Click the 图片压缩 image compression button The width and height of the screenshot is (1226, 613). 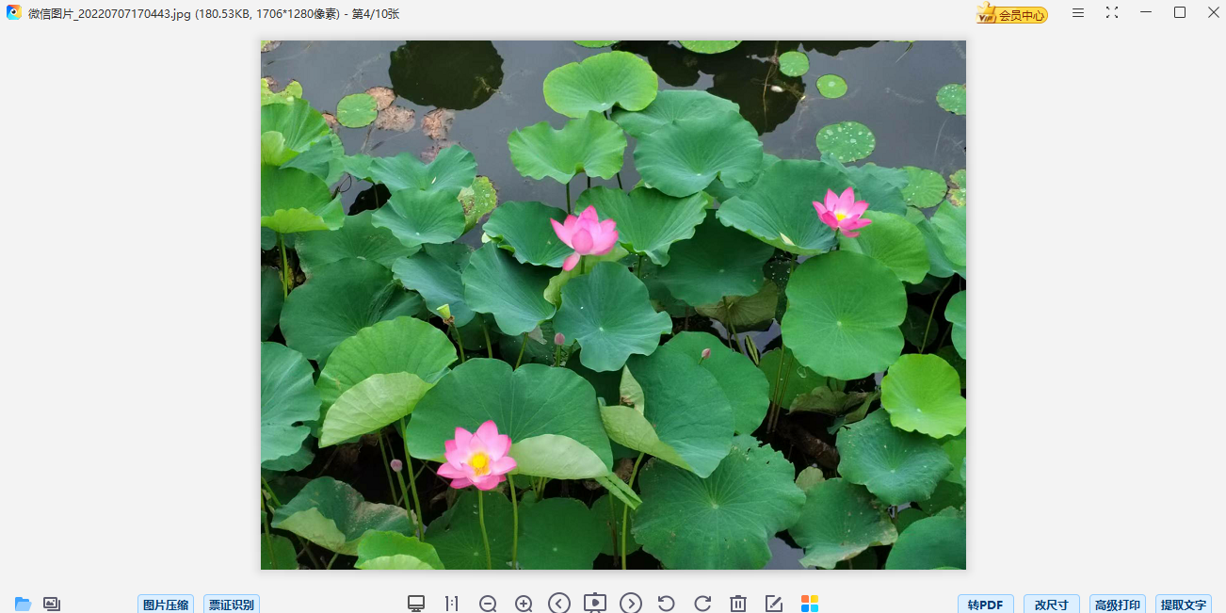pos(165,605)
